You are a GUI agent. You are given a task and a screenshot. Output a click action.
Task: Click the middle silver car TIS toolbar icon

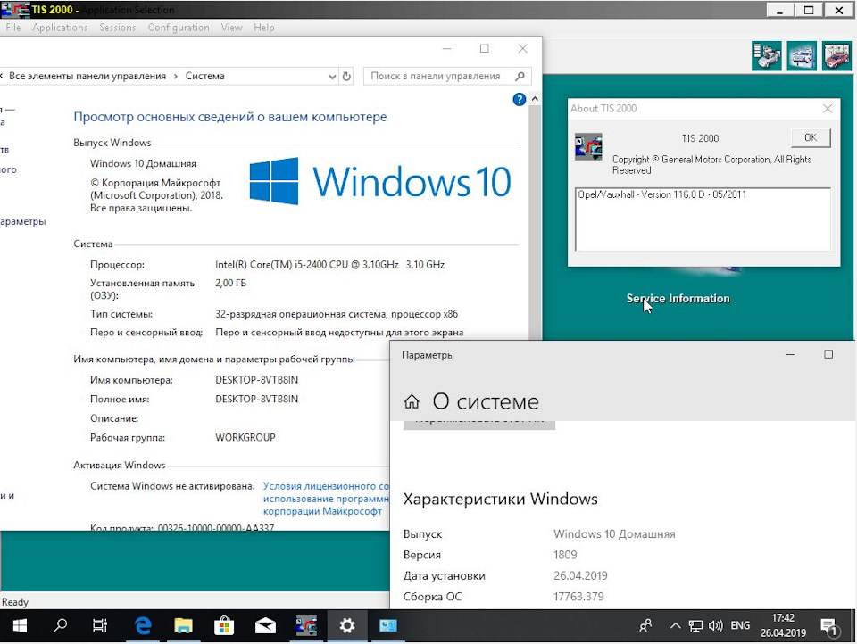(802, 56)
